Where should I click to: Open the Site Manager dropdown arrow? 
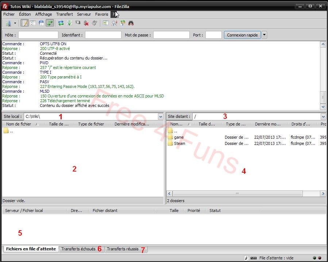pos(14,23)
